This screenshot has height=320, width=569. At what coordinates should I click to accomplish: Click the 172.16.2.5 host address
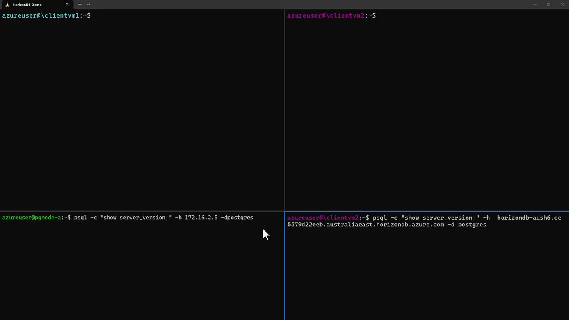pos(201,217)
